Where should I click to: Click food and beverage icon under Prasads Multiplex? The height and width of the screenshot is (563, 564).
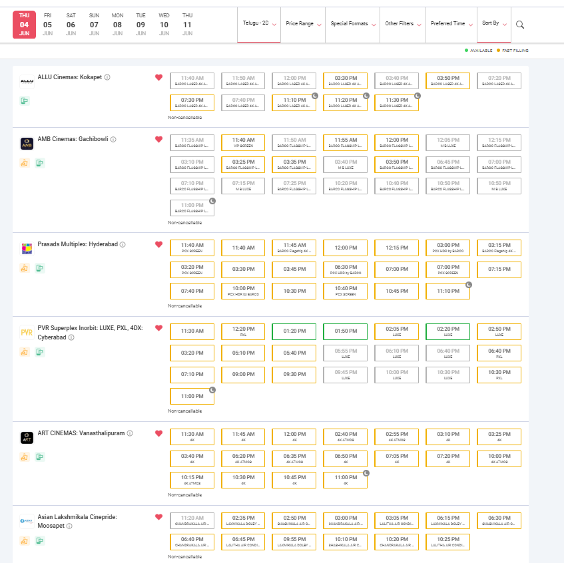(x=25, y=268)
